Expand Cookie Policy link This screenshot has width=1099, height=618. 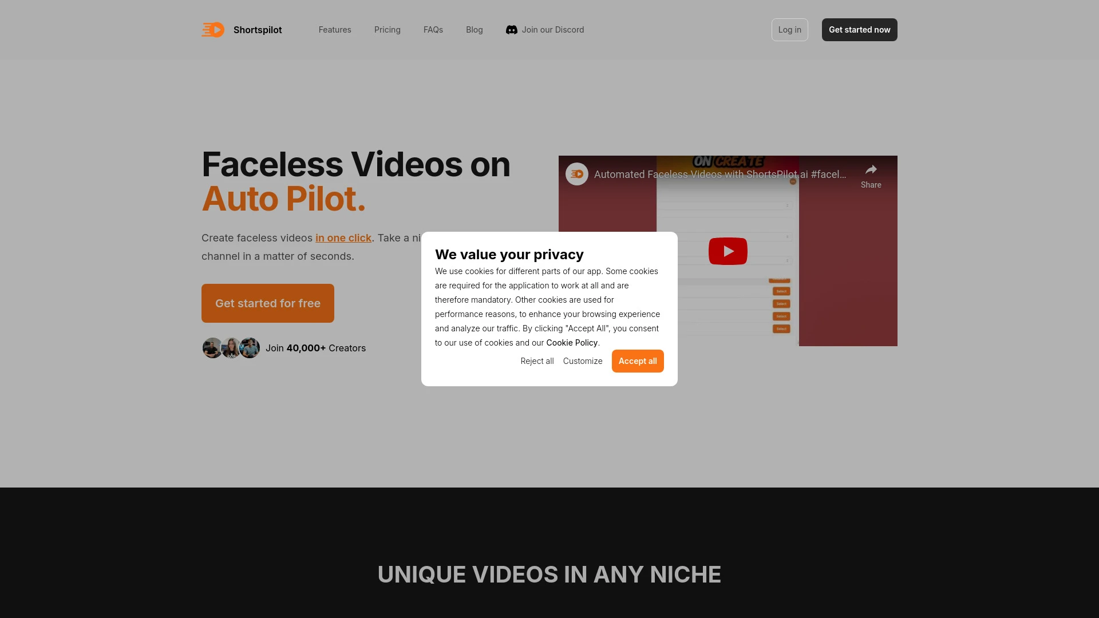pyautogui.click(x=571, y=342)
